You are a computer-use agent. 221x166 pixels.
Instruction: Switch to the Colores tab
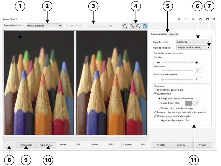[174, 34]
